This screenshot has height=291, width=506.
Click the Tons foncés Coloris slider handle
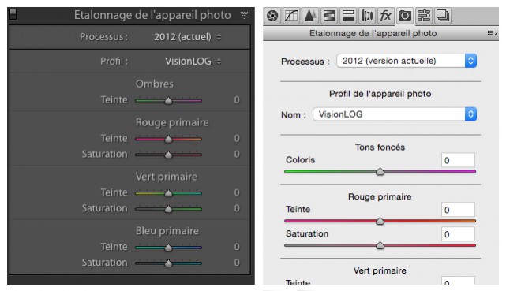click(x=380, y=171)
